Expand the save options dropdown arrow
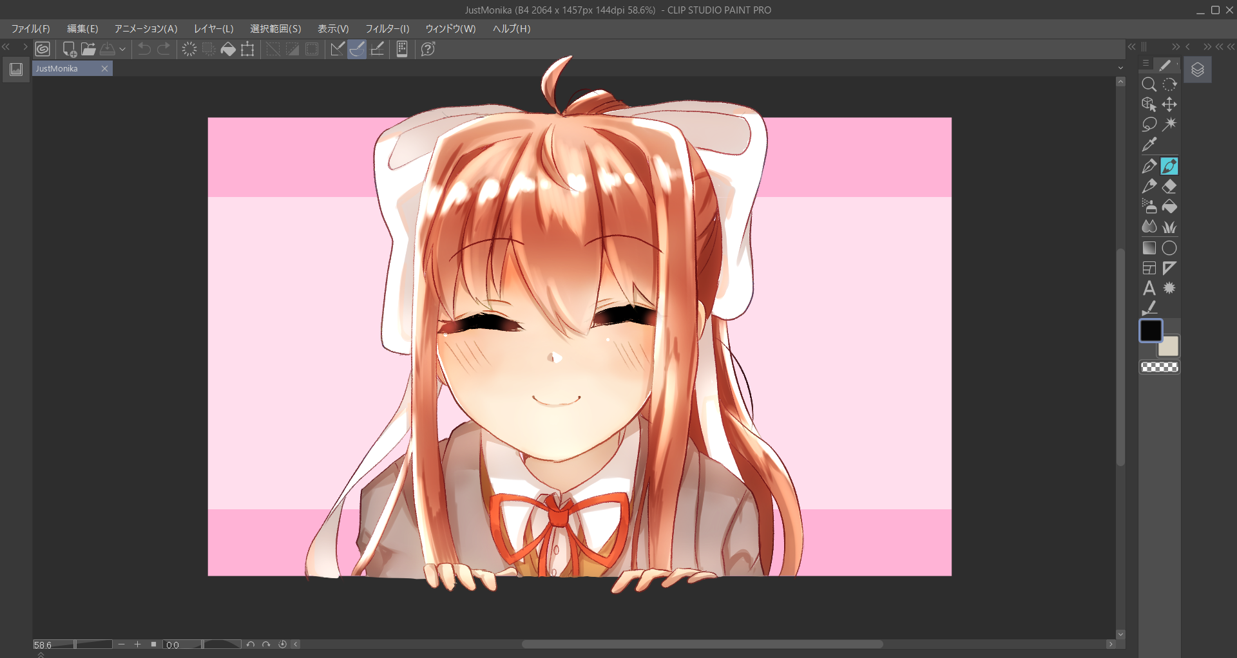The height and width of the screenshot is (658, 1237). point(122,50)
